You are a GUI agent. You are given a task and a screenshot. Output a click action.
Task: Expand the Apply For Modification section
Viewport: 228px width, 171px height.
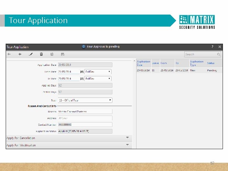tap(69, 145)
